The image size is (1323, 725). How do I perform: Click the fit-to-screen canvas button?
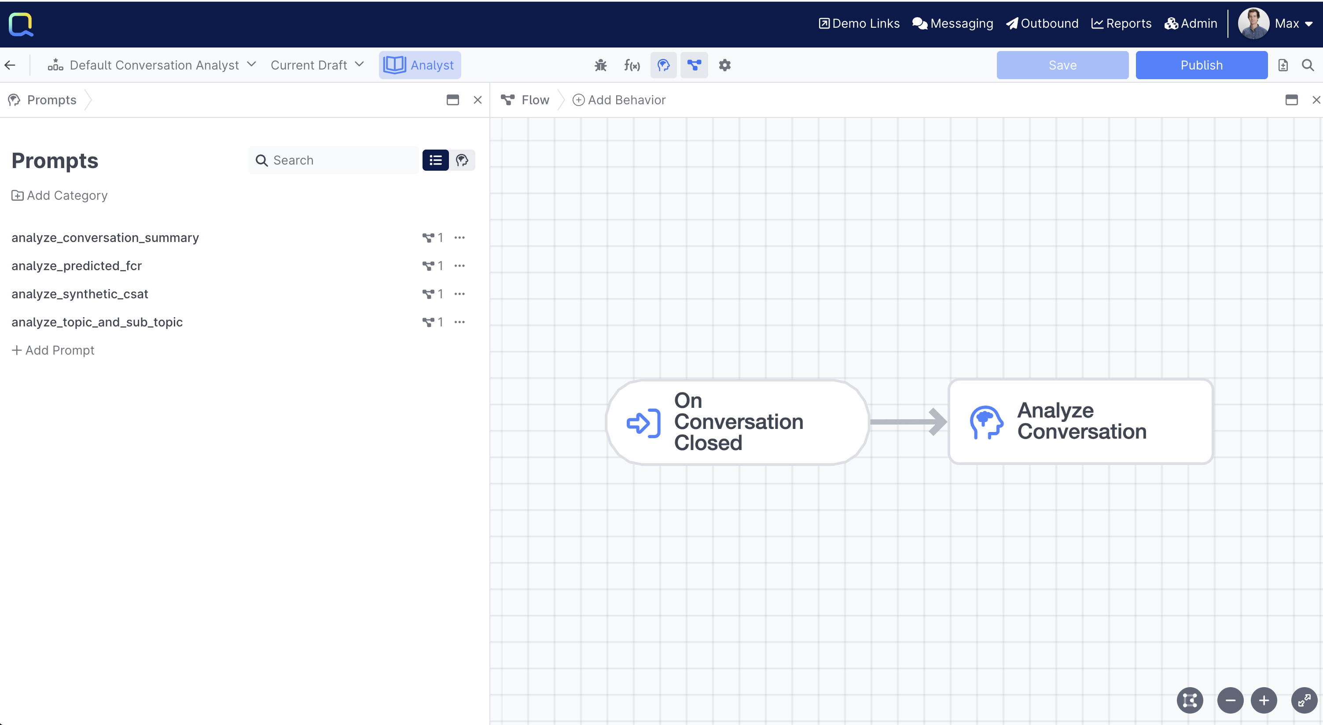click(x=1190, y=700)
